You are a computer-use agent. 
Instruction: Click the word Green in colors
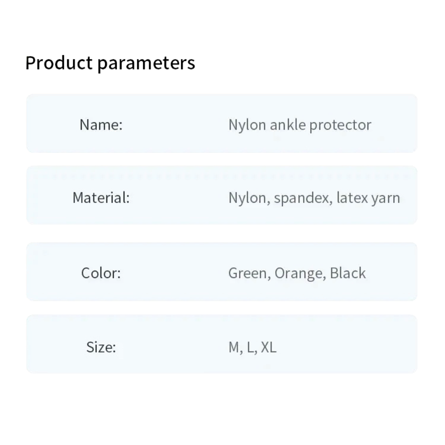click(248, 273)
